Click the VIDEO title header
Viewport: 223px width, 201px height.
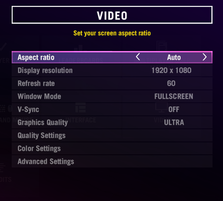click(112, 15)
